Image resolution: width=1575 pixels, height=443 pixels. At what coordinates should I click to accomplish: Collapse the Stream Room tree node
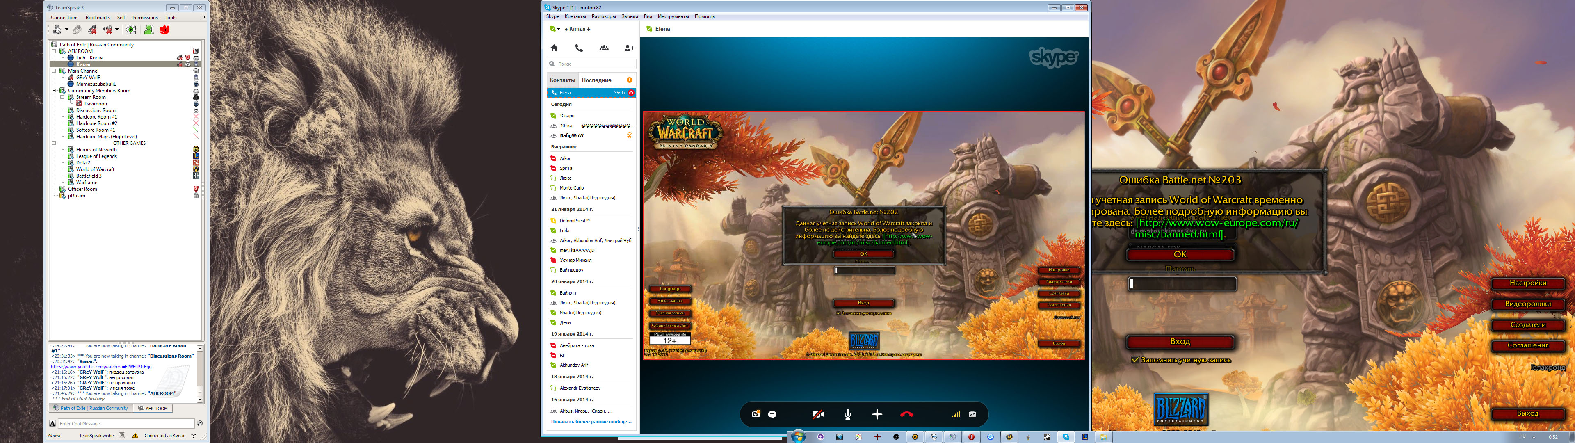coord(62,97)
